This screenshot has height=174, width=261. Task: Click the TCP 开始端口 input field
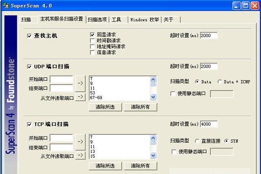[61, 138]
